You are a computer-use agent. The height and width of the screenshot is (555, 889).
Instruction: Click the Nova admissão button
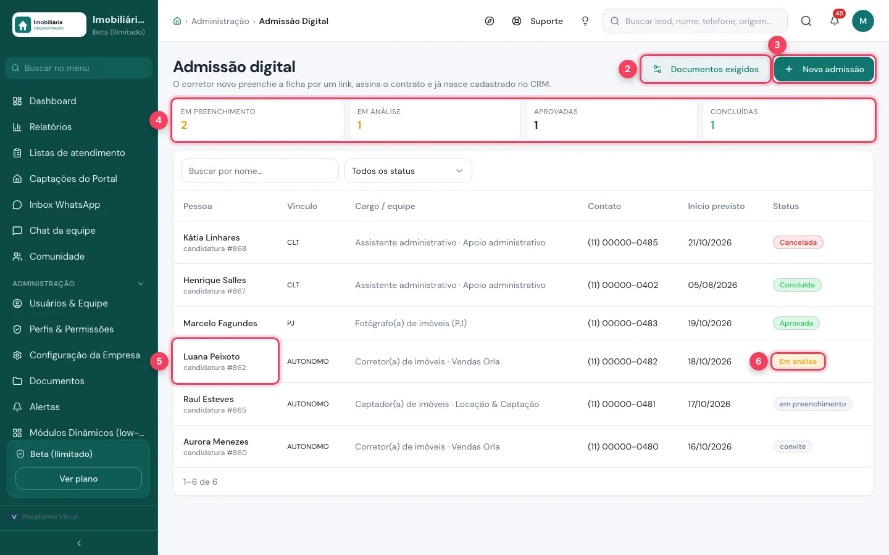pos(824,69)
